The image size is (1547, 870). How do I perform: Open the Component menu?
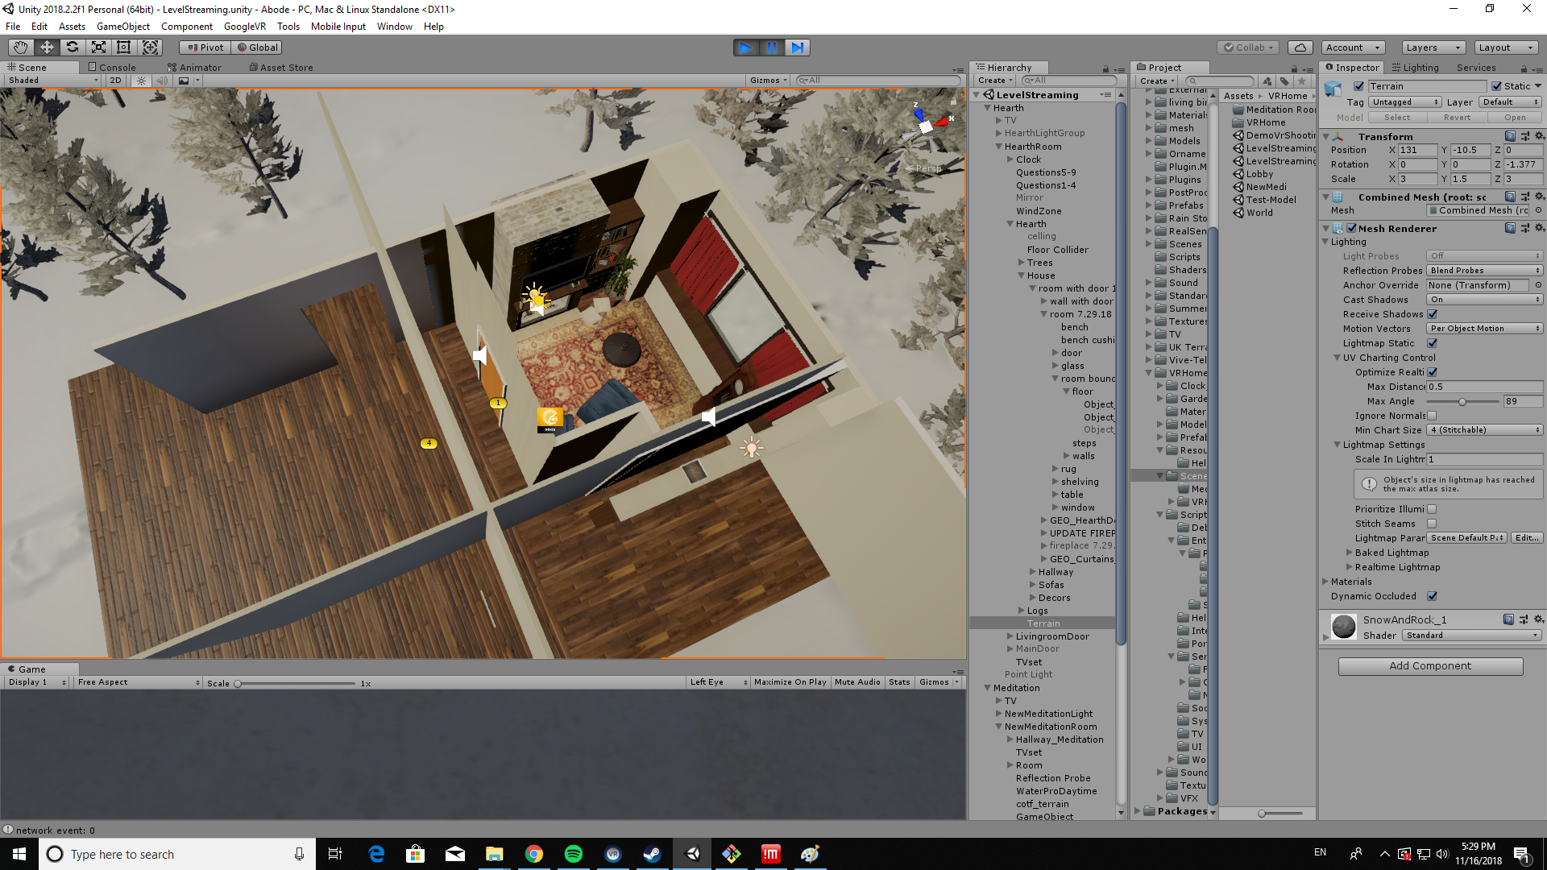(x=186, y=27)
